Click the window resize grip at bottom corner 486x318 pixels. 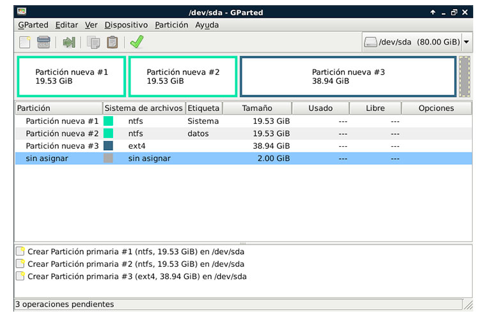click(x=467, y=305)
